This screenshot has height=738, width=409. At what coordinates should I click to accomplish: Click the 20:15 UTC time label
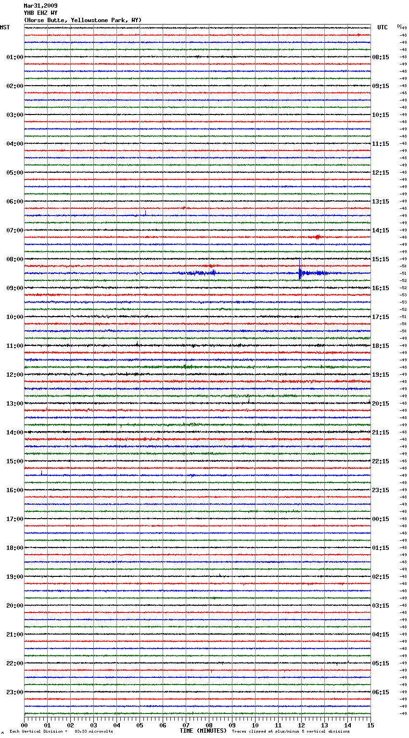[x=381, y=404]
